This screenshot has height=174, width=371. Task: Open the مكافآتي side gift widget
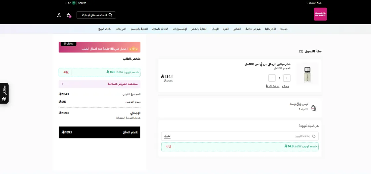[4, 93]
